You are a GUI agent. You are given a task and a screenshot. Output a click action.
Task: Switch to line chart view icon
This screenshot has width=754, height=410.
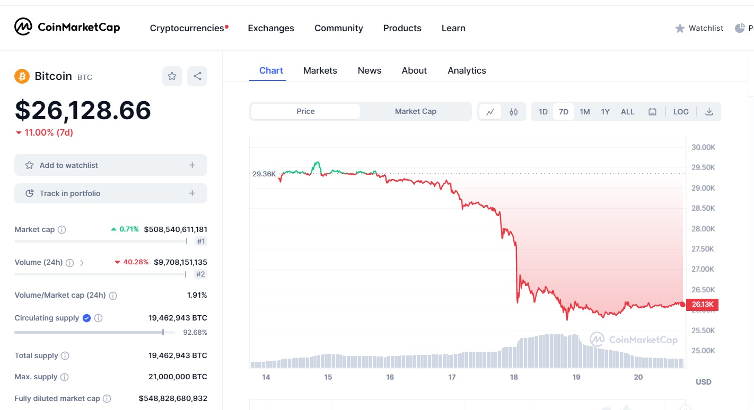click(x=490, y=112)
